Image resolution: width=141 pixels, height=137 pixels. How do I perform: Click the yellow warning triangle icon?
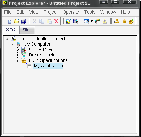tap(104, 21)
